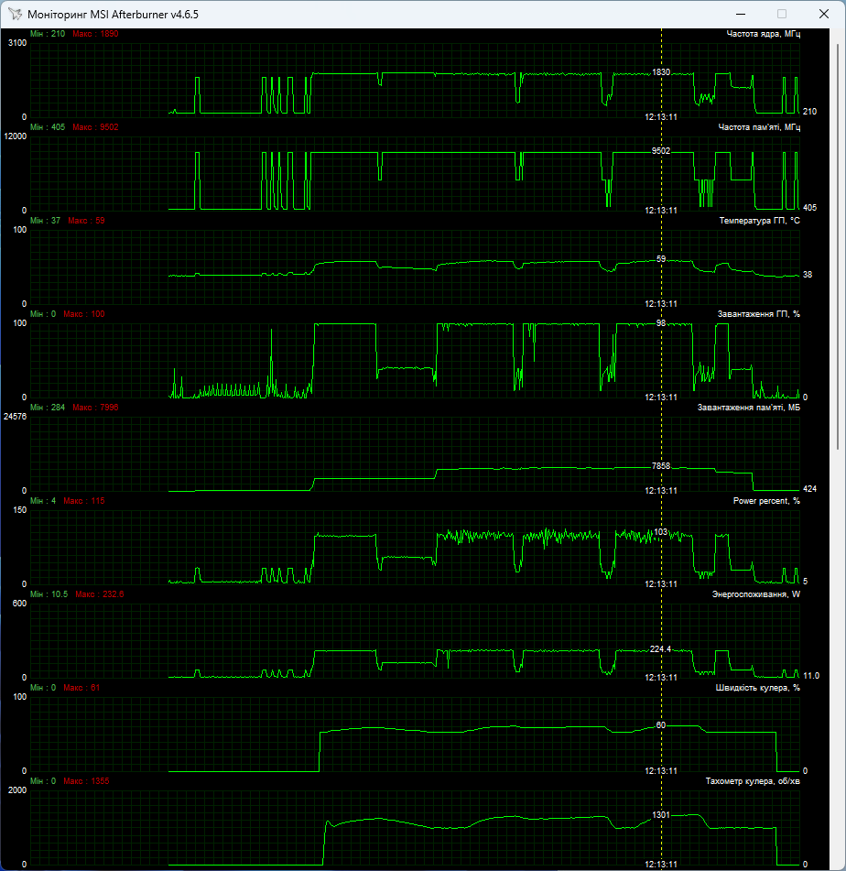Screen dimensions: 846x871
Task: Click the 1301 value on the fan tachometer graph
Action: [661, 815]
